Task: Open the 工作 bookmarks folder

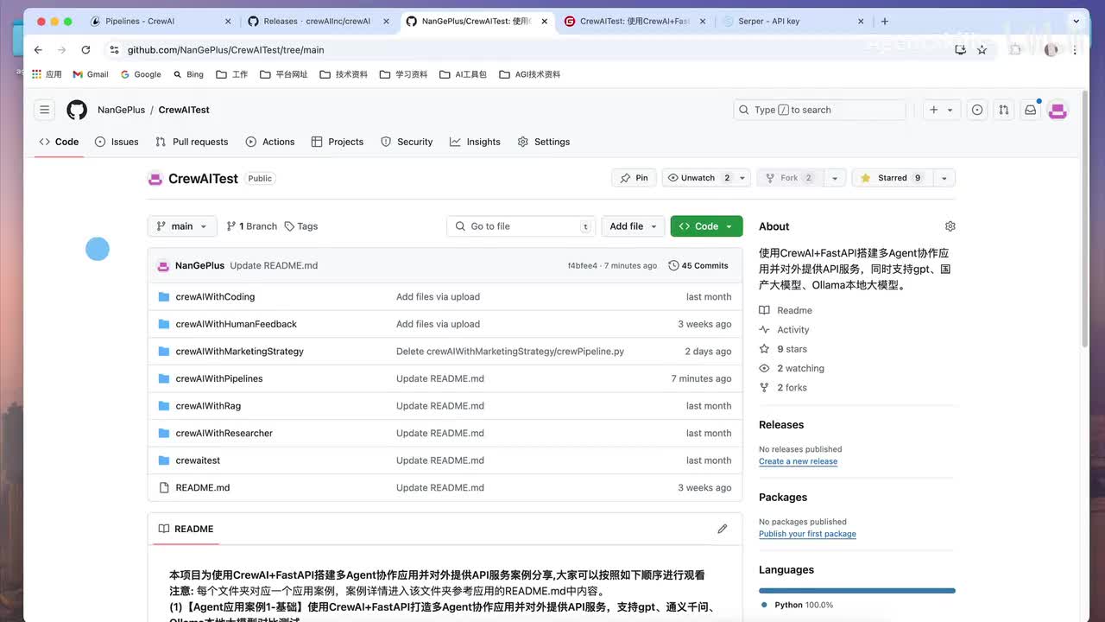Action: coord(231,74)
